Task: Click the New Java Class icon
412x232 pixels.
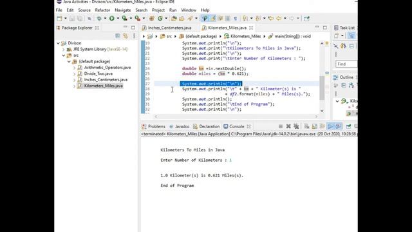Action: [x=160, y=19]
